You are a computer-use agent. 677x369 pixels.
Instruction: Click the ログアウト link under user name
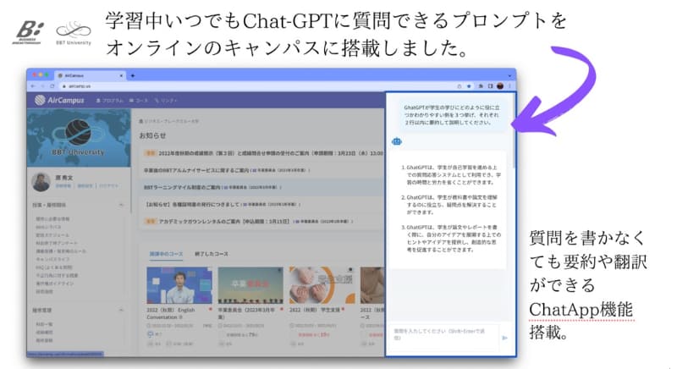pyautogui.click(x=109, y=185)
